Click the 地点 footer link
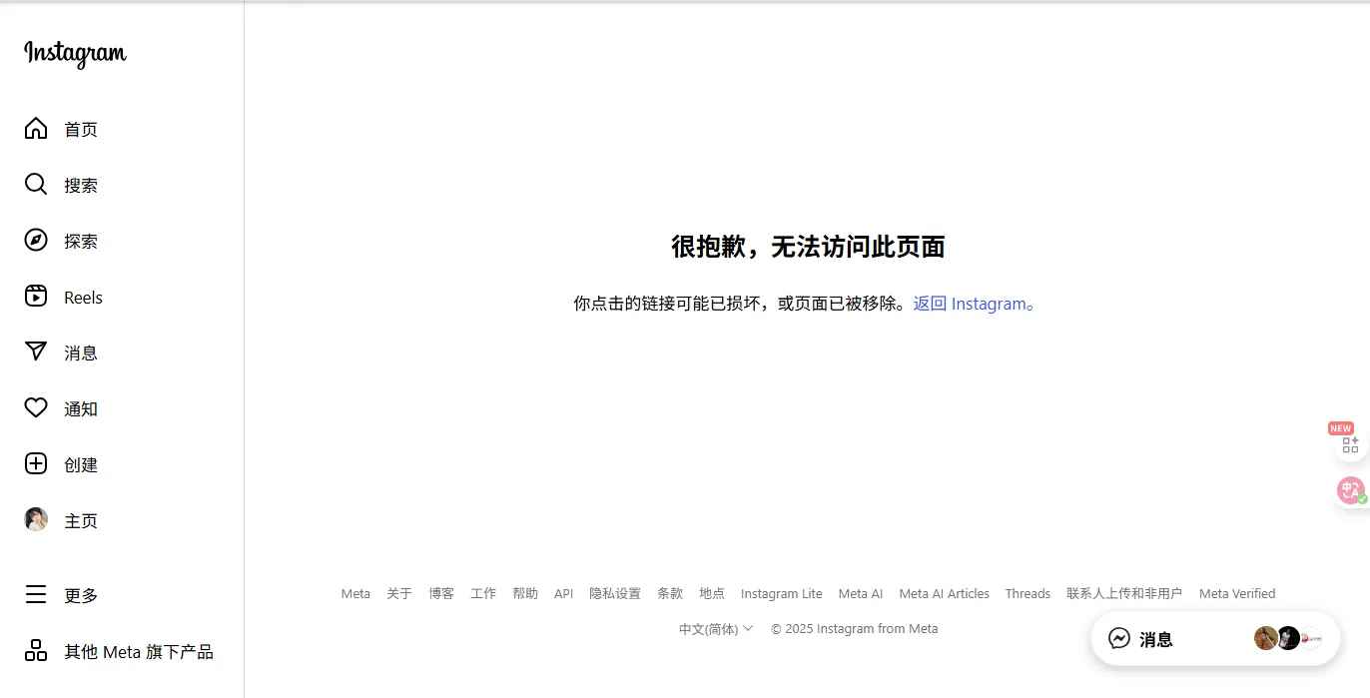The width and height of the screenshot is (1370, 698). (x=712, y=593)
